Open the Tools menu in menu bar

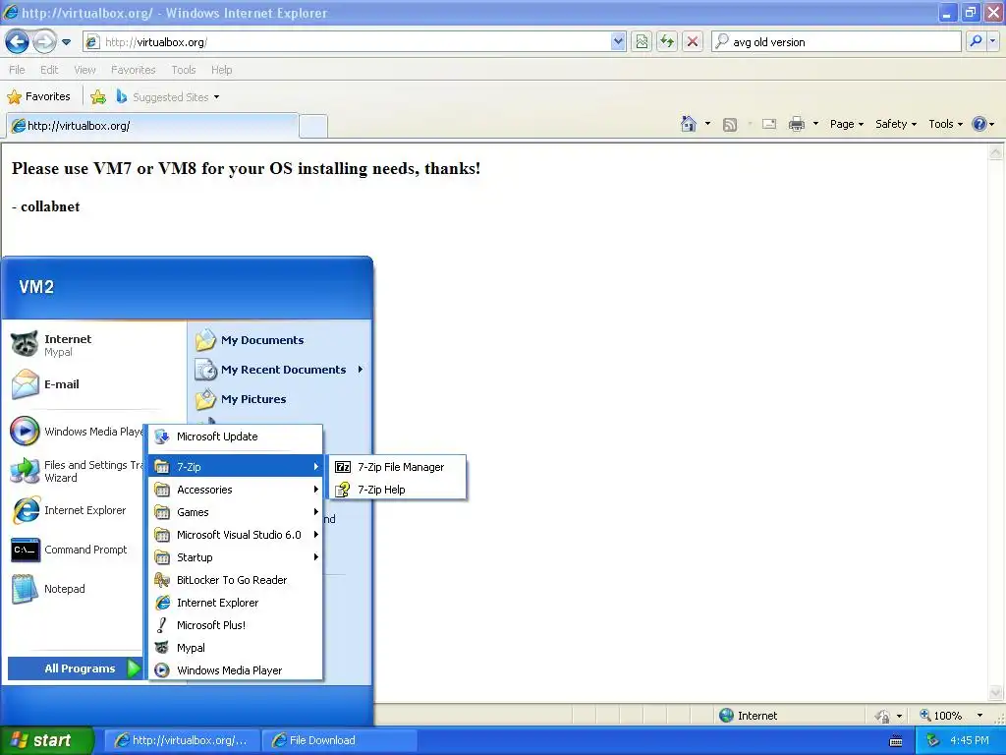(184, 70)
